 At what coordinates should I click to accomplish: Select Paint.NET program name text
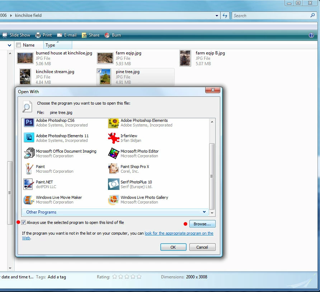44,182
